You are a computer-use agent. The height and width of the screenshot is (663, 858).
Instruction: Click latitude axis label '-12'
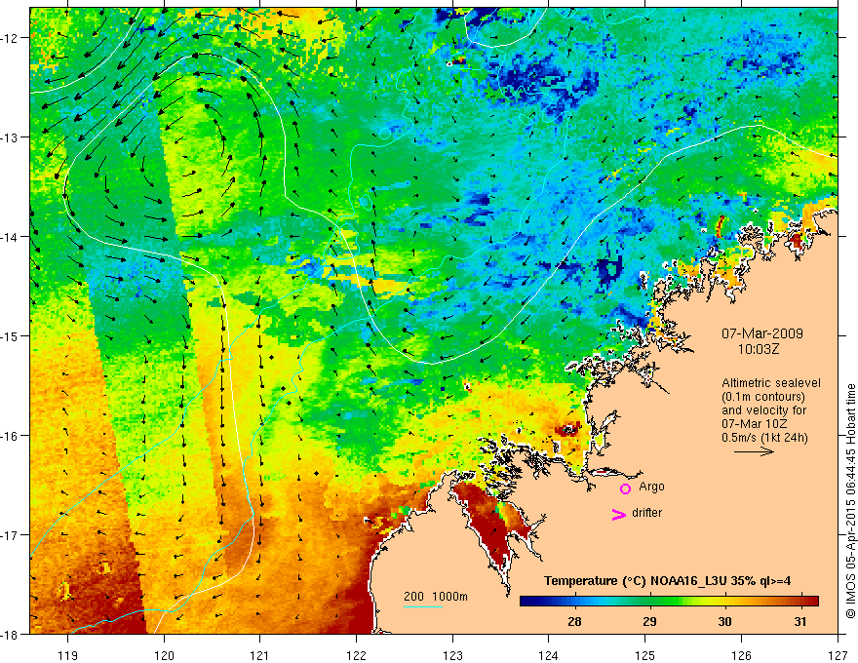point(11,38)
